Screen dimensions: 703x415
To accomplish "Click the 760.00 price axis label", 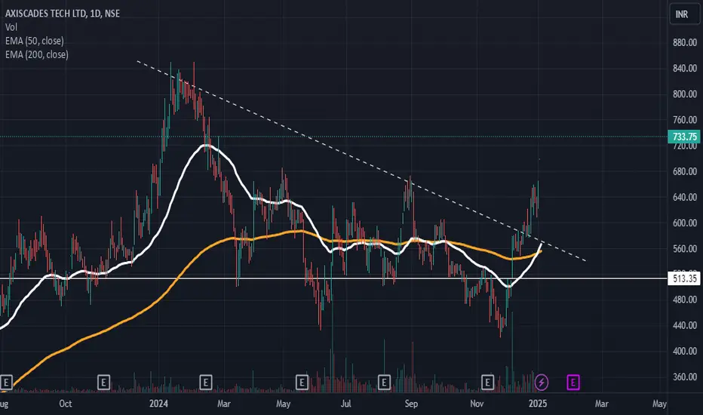I will point(685,120).
